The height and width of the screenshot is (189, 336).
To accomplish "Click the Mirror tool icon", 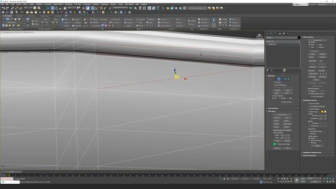I will click(x=131, y=8).
